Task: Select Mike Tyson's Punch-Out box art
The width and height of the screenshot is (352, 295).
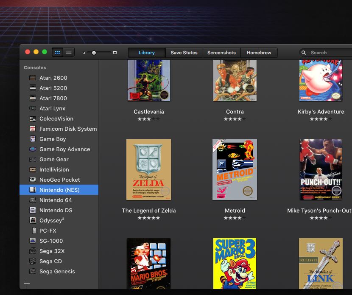Action: (321, 170)
